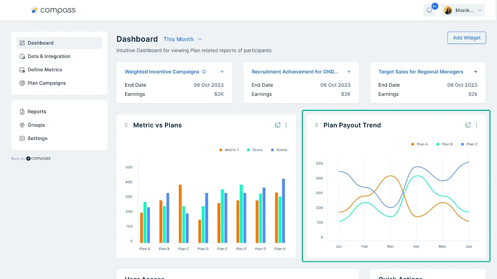
Task: Expand the Monika profile menu
Action: click(463, 10)
